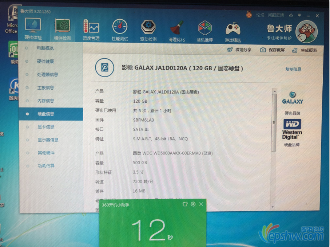This screenshot has width=330, height=247.
Task: Click the 3.5 寸 form factor value
Action: pyautogui.click(x=138, y=172)
